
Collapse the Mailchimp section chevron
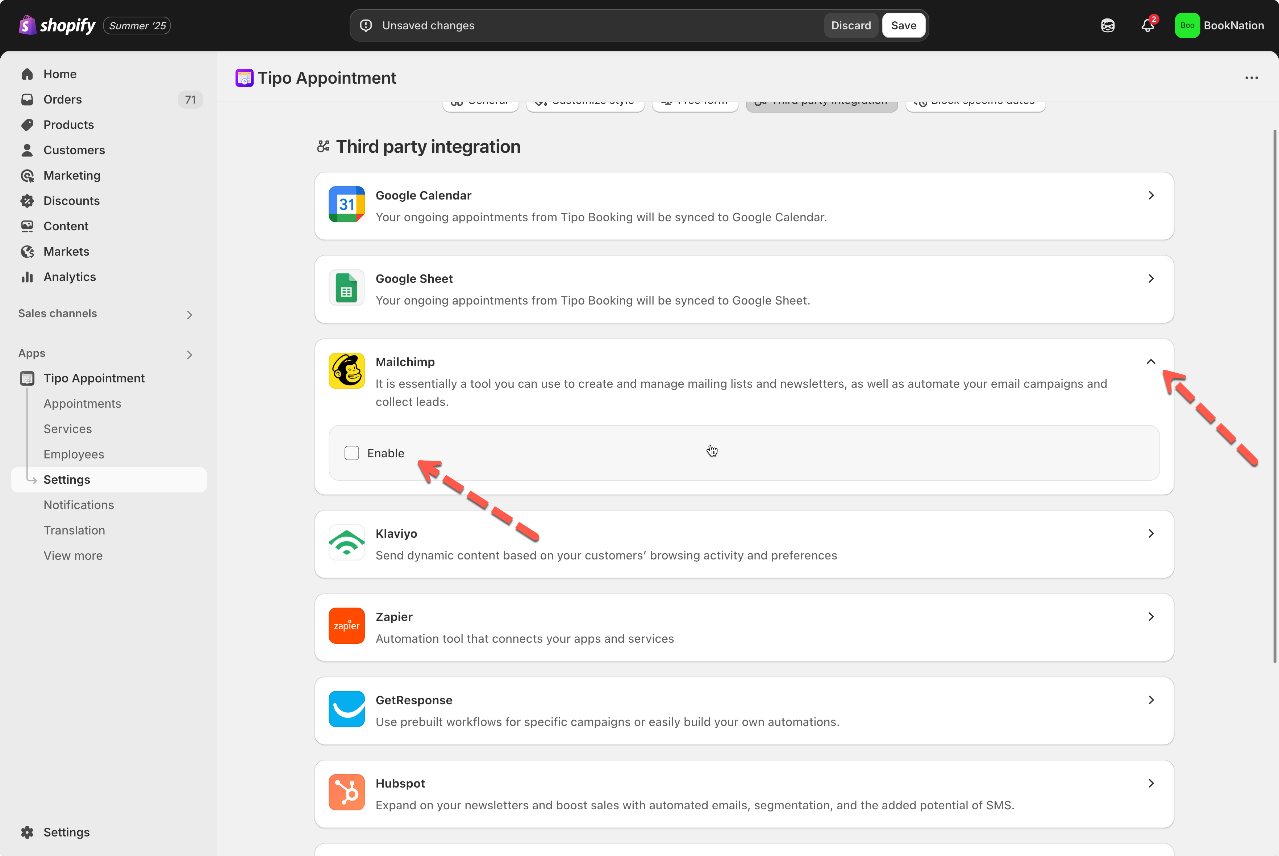tap(1151, 362)
